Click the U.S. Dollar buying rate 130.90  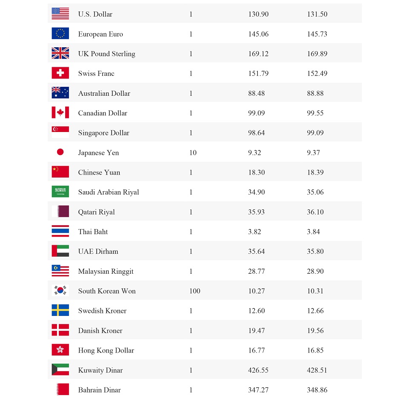click(258, 14)
